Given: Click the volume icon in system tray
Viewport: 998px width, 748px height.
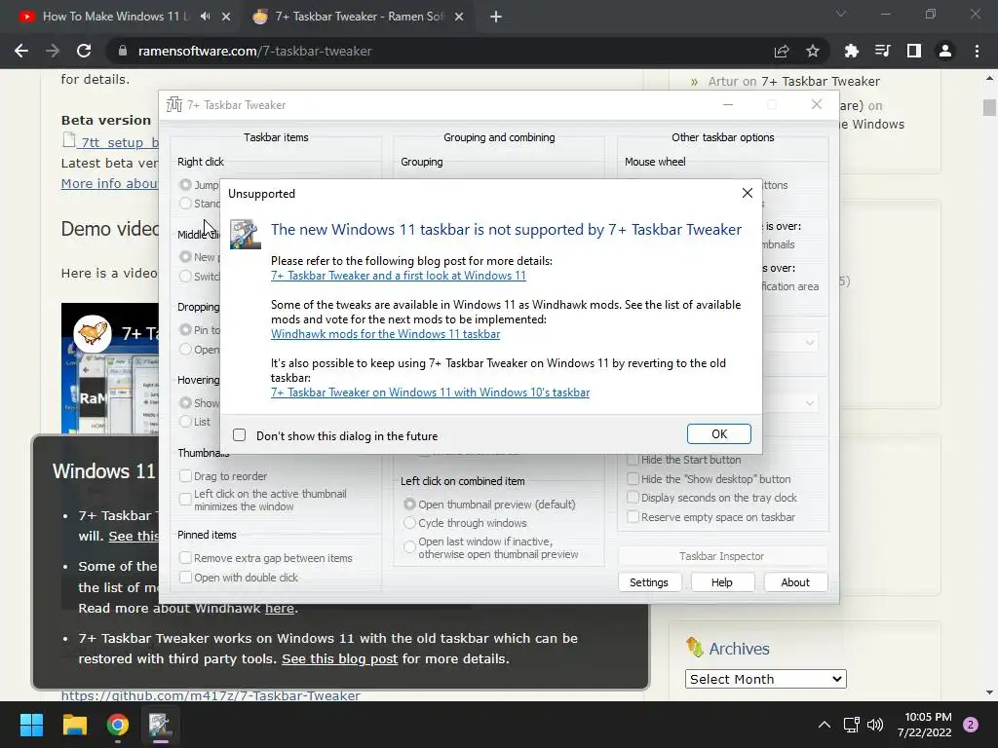Looking at the screenshot, I should point(875,725).
